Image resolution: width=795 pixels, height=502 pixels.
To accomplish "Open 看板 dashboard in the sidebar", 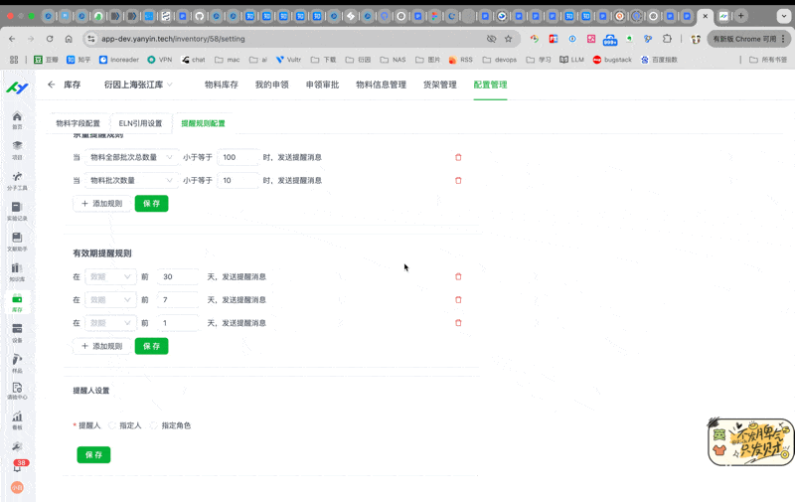I will click(17, 420).
